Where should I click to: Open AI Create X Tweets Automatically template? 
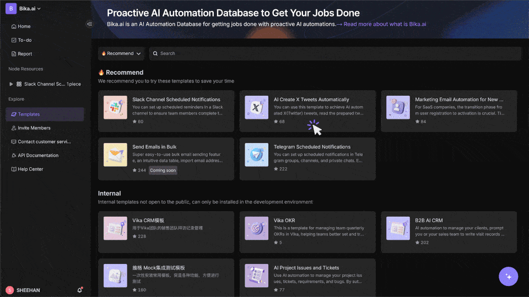pyautogui.click(x=307, y=111)
